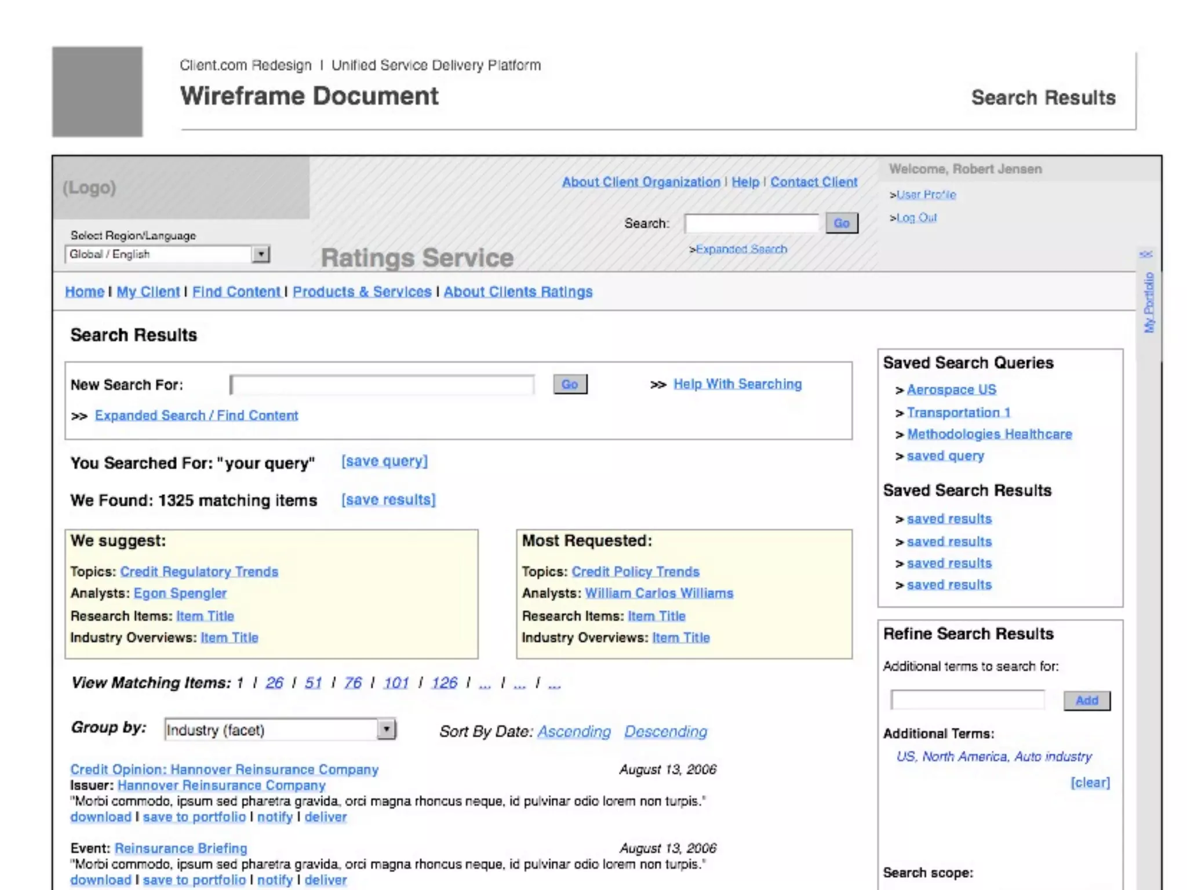Open the User Profile link

tap(926, 195)
